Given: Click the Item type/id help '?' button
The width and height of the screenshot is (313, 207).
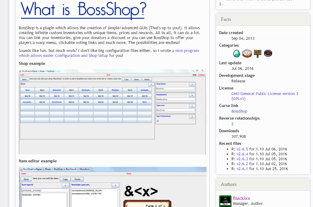Looking at the screenshot, I should 65,186.
